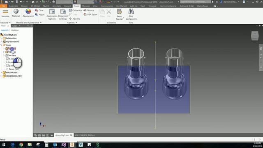Select the Measure tool
This screenshot has height=148, width=263.
[5, 13]
